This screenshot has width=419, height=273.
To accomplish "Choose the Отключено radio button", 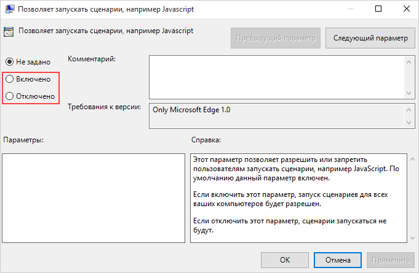I will coord(10,96).
